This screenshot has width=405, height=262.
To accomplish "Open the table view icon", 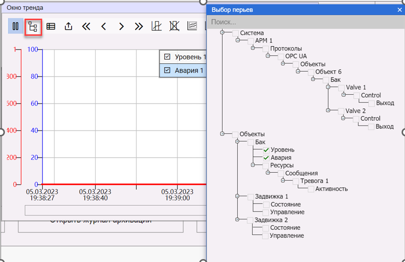I will 51,26.
